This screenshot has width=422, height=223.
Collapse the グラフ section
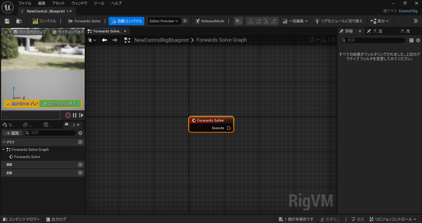4,142
